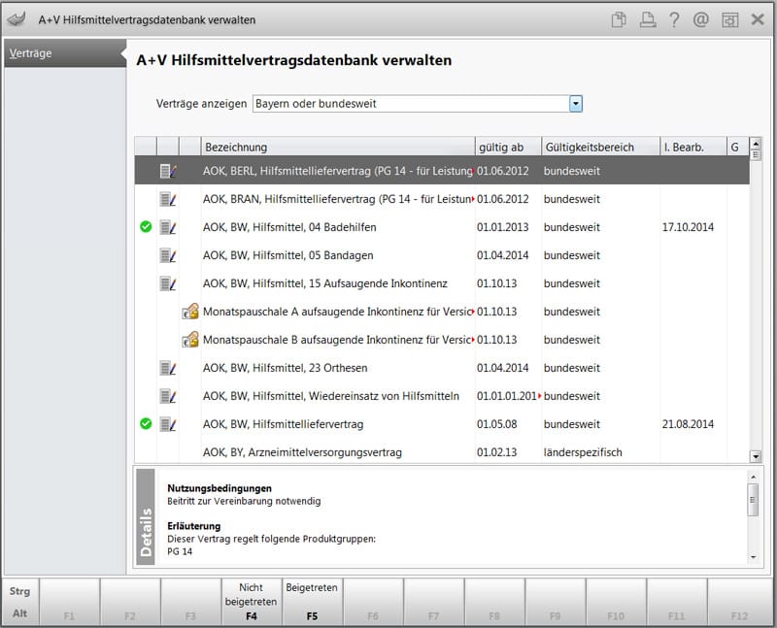Image resolution: width=777 pixels, height=628 pixels.
Task: Click Nicht beigetreten F4 button
Action: [252, 601]
